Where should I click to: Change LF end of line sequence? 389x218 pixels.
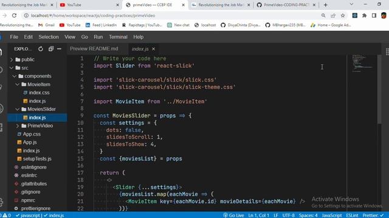pyautogui.click(x=276, y=216)
